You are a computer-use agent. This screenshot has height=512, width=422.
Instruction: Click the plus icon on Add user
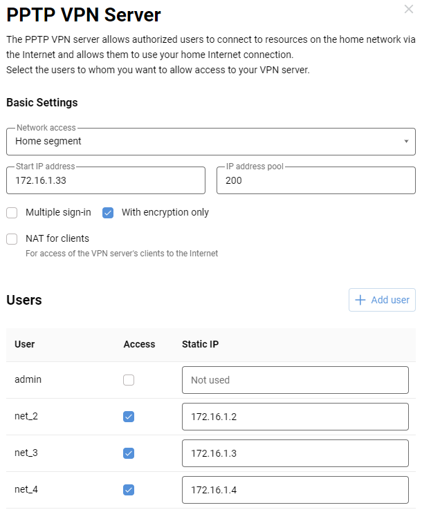click(x=360, y=300)
